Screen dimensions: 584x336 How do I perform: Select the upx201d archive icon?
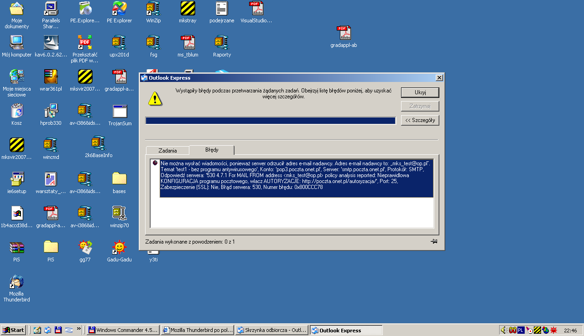(x=120, y=46)
